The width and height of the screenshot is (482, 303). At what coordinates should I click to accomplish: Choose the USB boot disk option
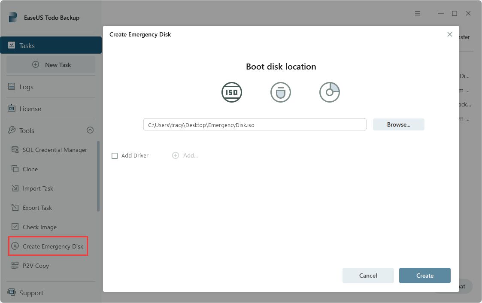(280, 92)
